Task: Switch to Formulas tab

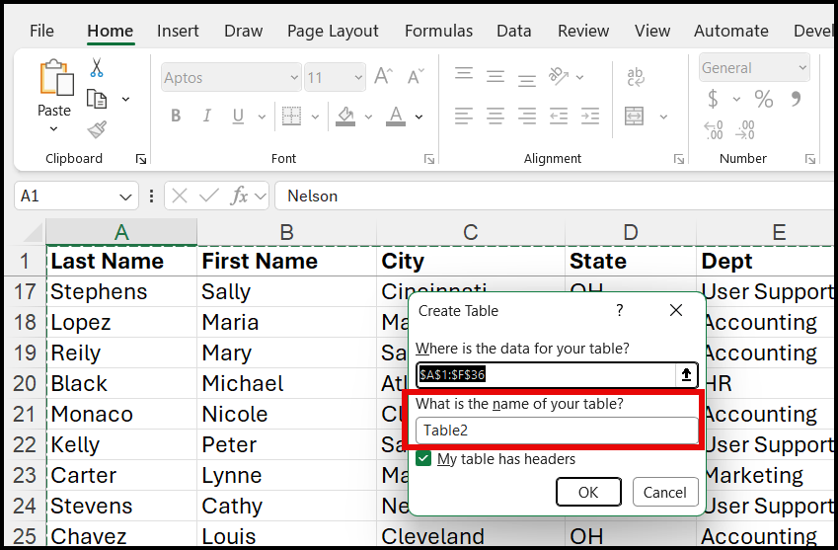Action: 438,31
